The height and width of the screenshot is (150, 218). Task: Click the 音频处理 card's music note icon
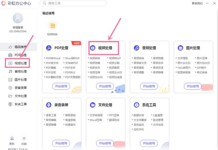[136, 48]
